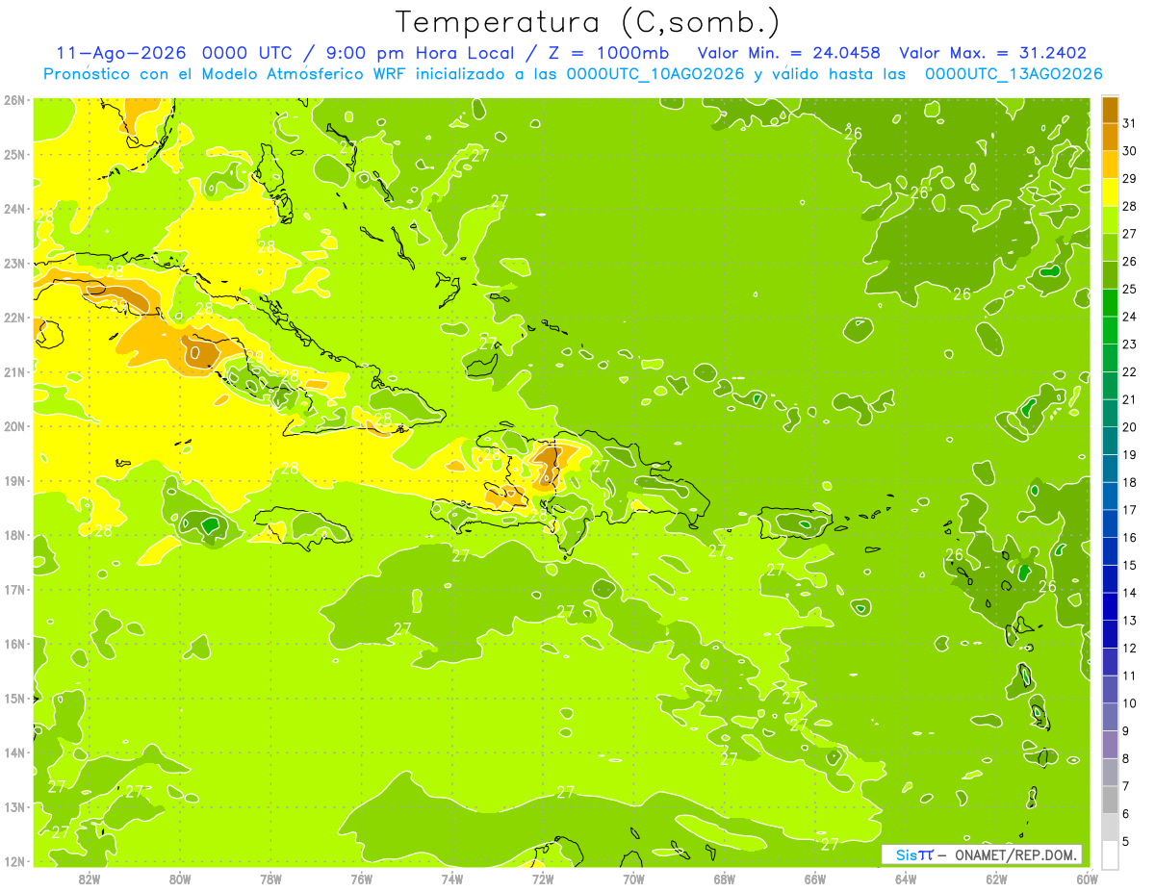Click the legend value label 11
The height and width of the screenshot is (892, 1155).
1130,675
